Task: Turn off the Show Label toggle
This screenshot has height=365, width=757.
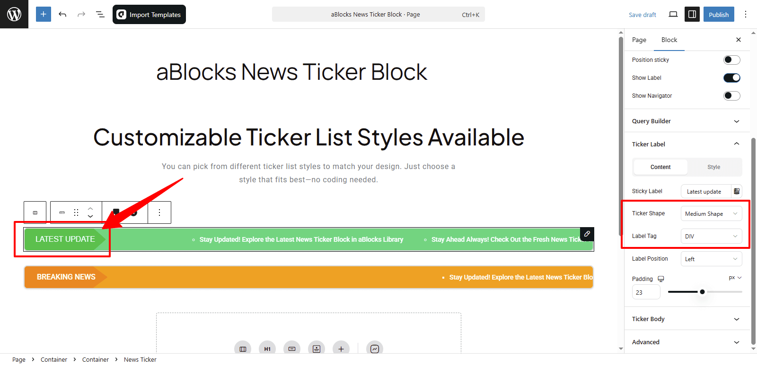Action: pyautogui.click(x=731, y=78)
